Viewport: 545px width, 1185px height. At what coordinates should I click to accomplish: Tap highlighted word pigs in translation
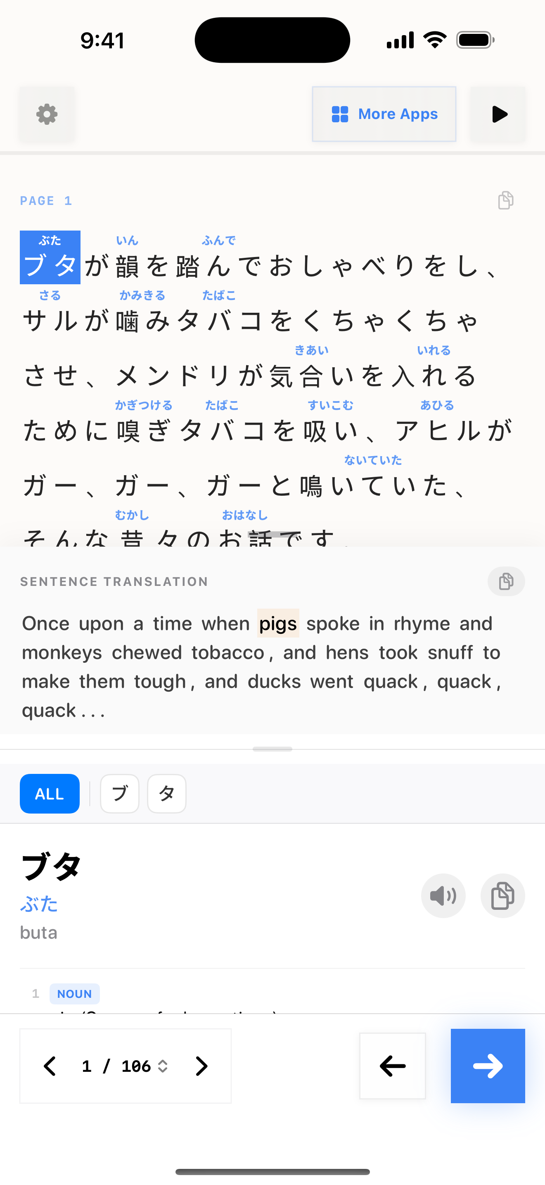click(278, 623)
